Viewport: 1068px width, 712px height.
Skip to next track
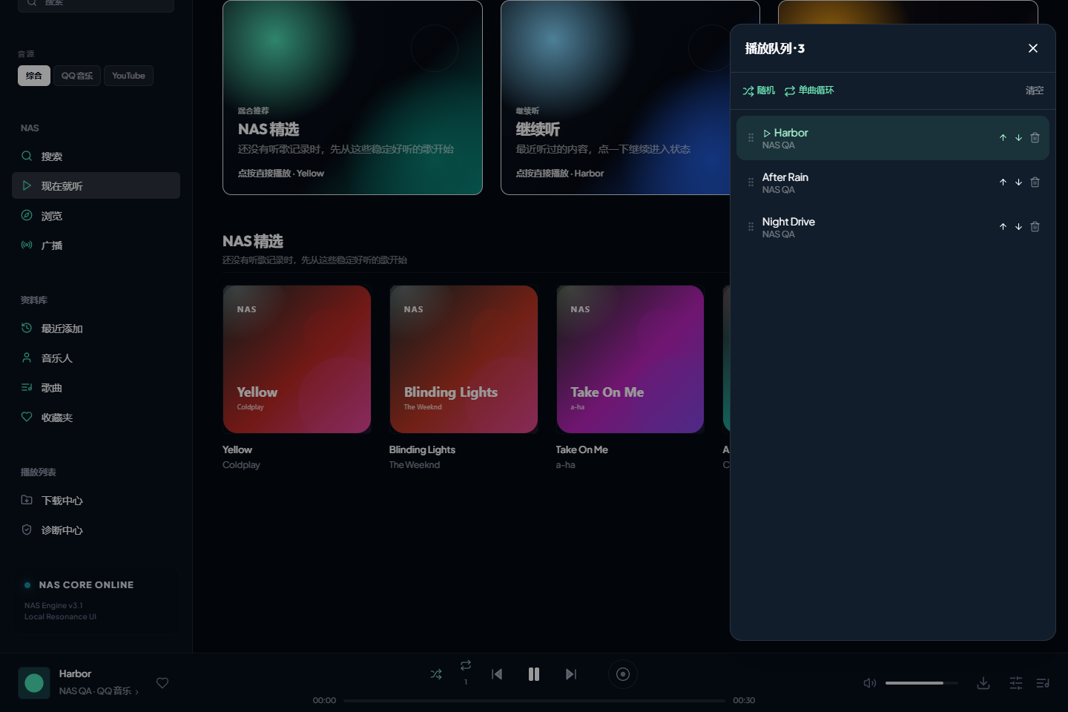tap(571, 674)
